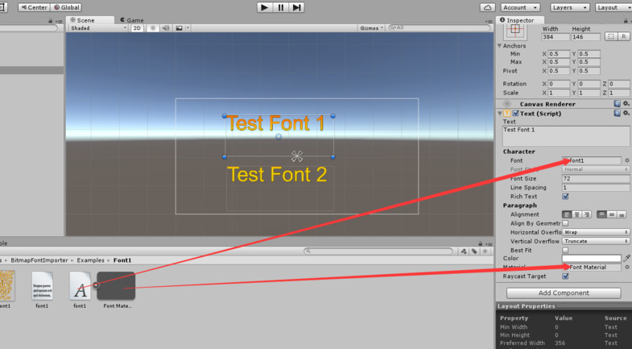Click the Pause button in toolbar

[x=281, y=7]
